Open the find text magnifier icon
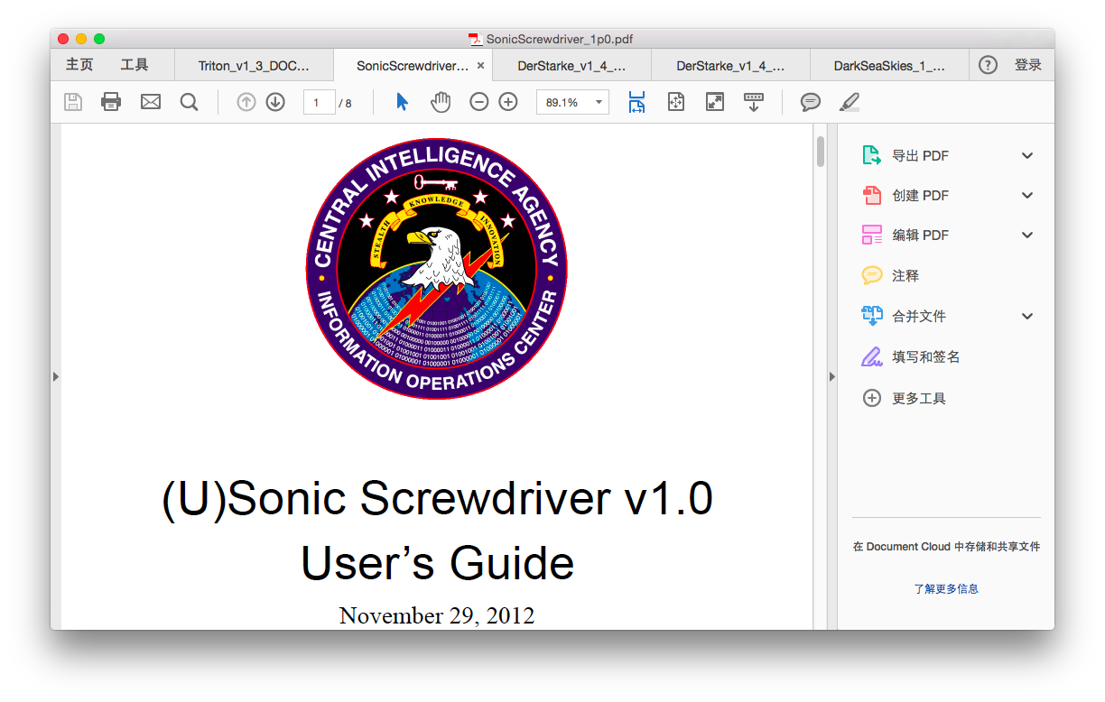The width and height of the screenshot is (1105, 702). (x=189, y=102)
